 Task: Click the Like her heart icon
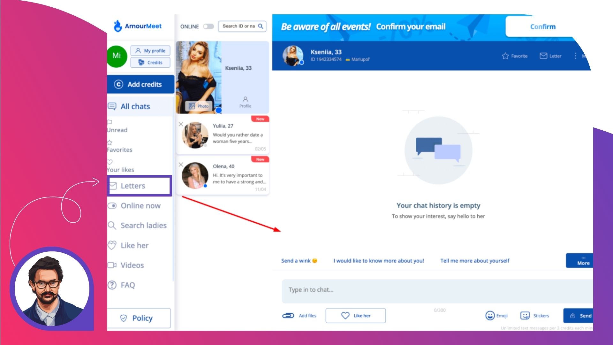[x=344, y=316]
